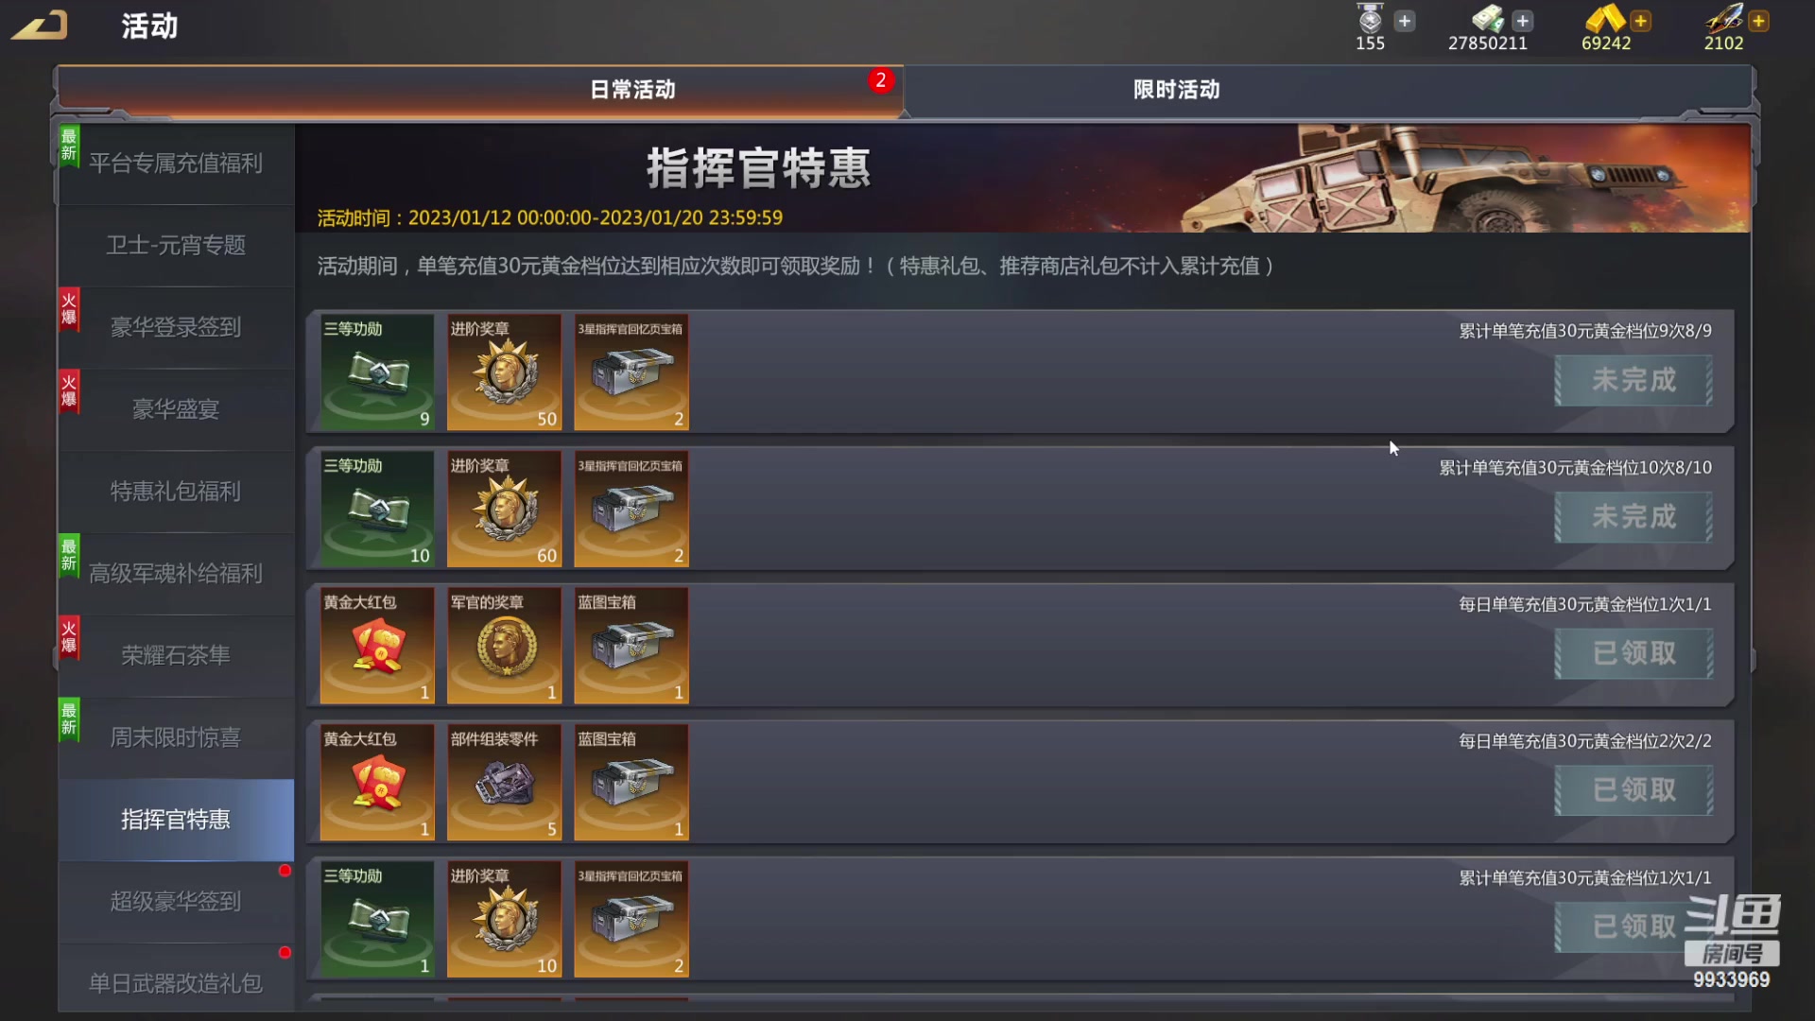
Task: Tap the 部件组装零件 reward icon
Action: [x=504, y=783]
